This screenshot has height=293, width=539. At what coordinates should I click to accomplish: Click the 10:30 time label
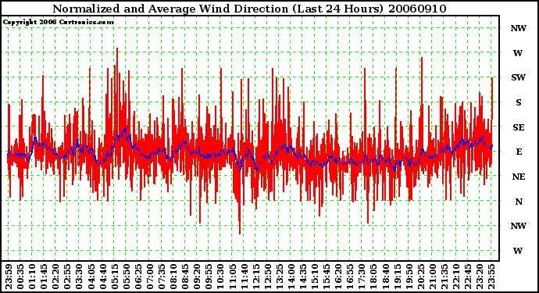tap(221, 277)
